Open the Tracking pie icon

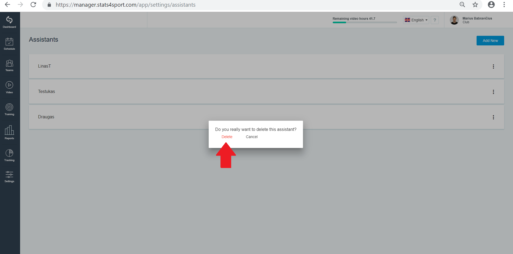coord(9,153)
